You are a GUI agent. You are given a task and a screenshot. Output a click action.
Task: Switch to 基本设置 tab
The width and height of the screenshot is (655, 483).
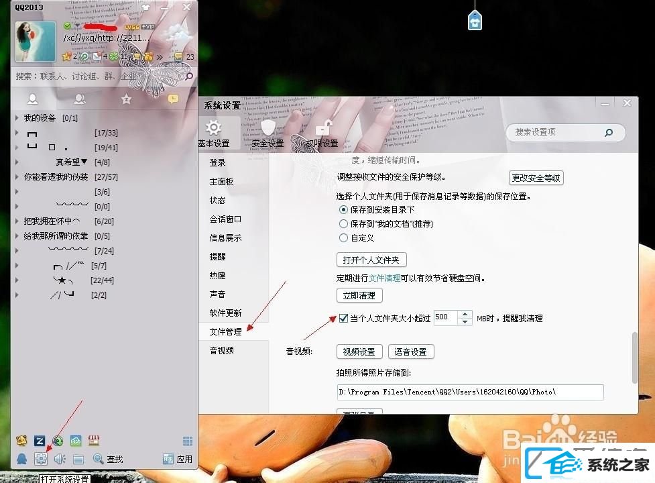tap(214, 133)
